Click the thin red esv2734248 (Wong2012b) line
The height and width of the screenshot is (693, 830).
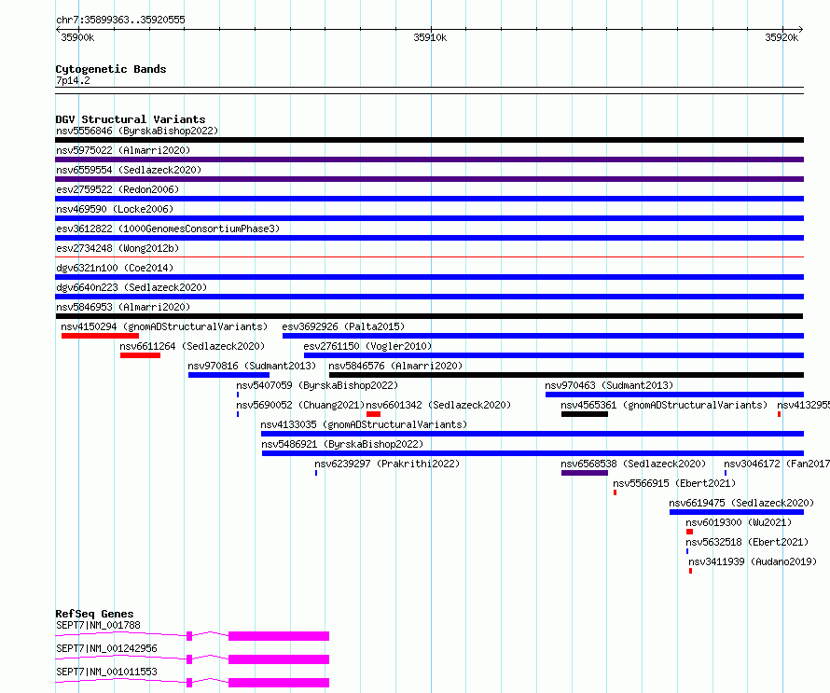[429, 257]
